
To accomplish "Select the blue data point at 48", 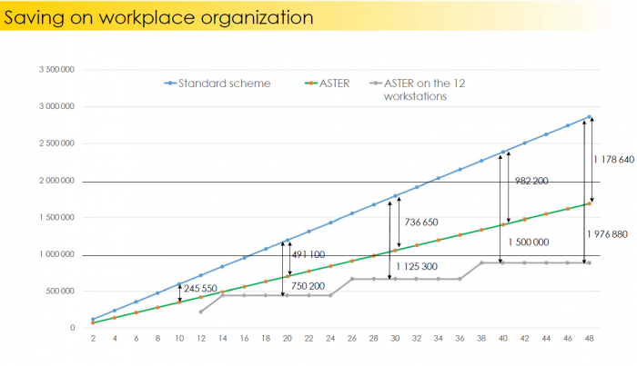I will [x=589, y=117].
